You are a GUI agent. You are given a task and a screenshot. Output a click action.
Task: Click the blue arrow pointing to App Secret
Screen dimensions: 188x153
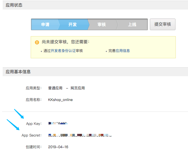point(13,125)
